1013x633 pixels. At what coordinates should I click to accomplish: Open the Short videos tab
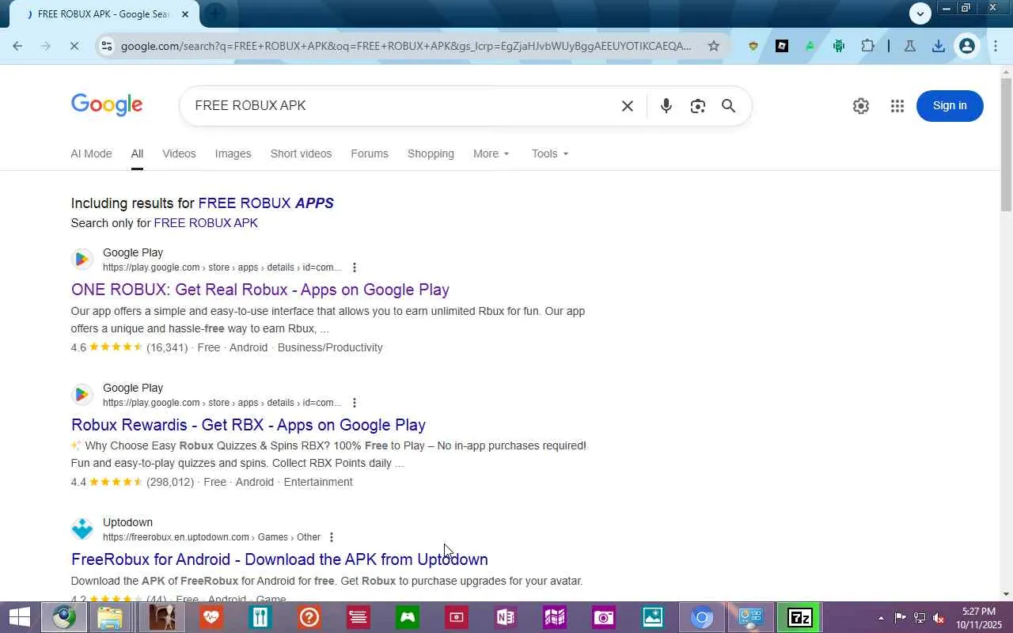pos(301,154)
